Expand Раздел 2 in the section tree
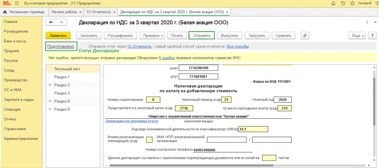 coord(50,85)
